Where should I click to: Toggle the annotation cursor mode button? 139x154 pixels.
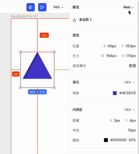pyautogui.click(x=42, y=7)
